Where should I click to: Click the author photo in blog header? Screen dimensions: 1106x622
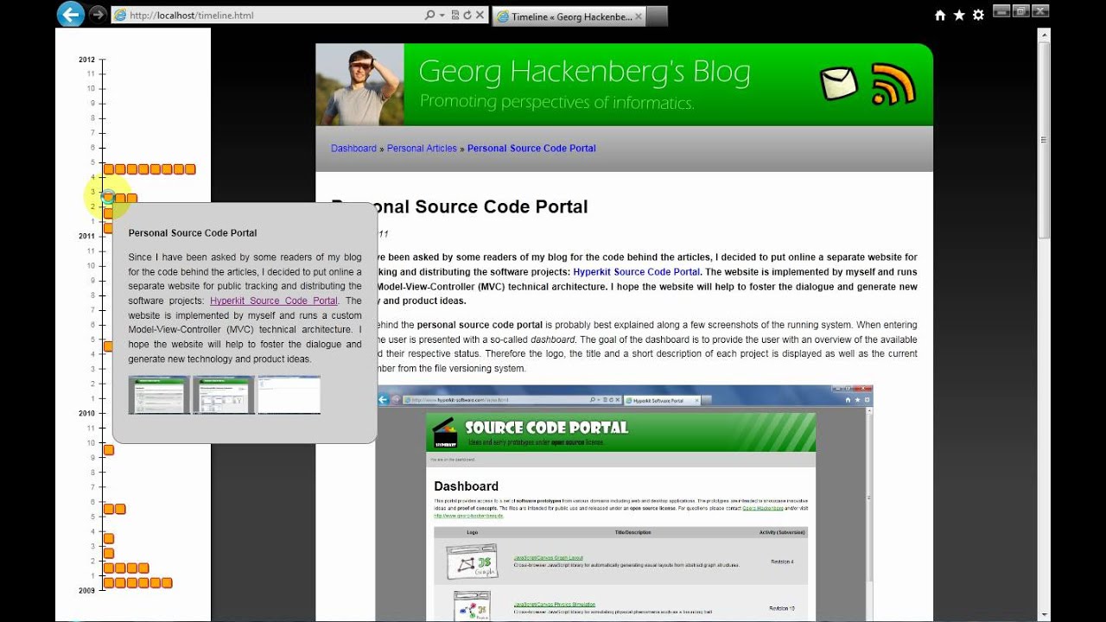[359, 85]
